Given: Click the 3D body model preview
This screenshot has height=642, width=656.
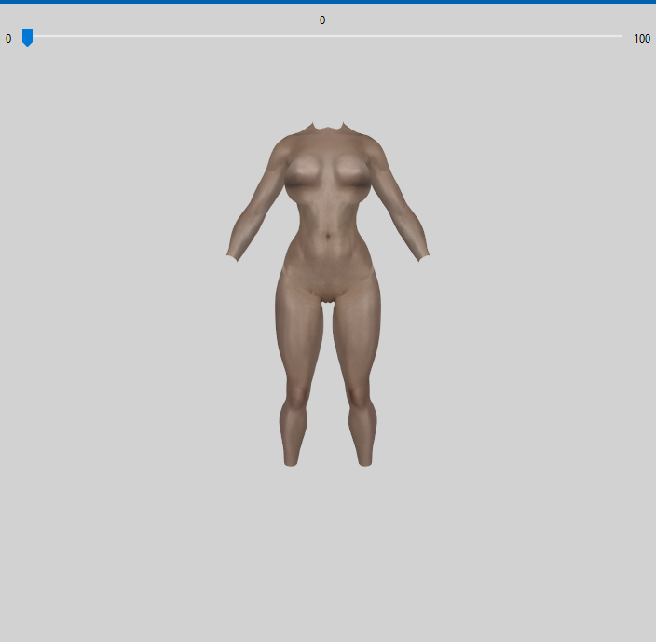Looking at the screenshot, I should pyautogui.click(x=328, y=294).
